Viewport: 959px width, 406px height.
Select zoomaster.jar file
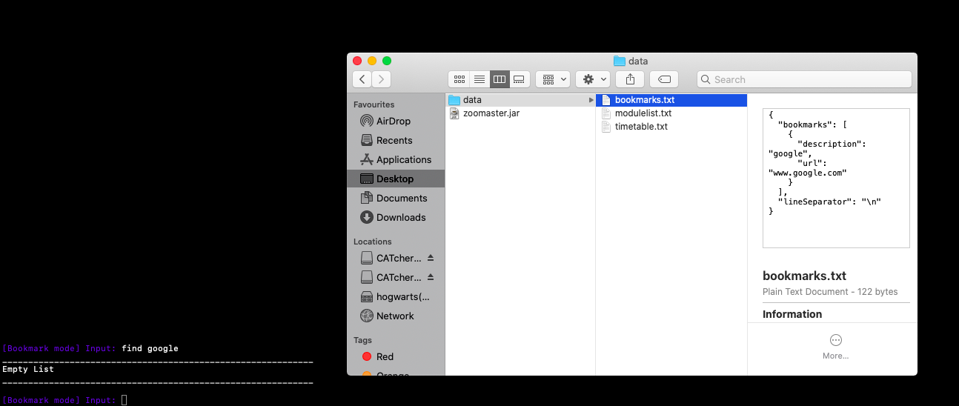pyautogui.click(x=520, y=113)
